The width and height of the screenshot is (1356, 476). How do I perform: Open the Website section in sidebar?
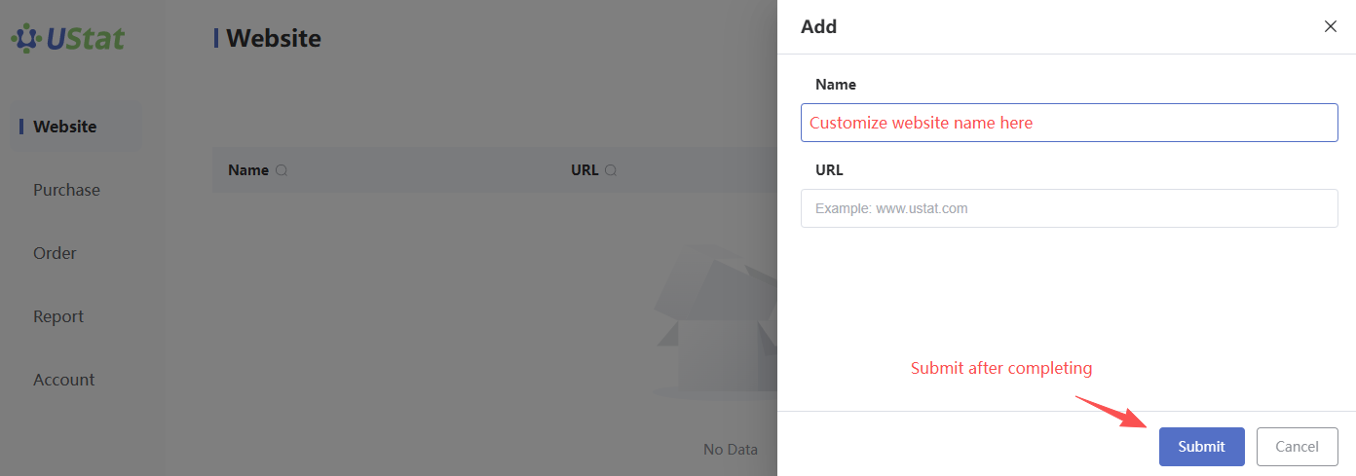tap(65, 127)
